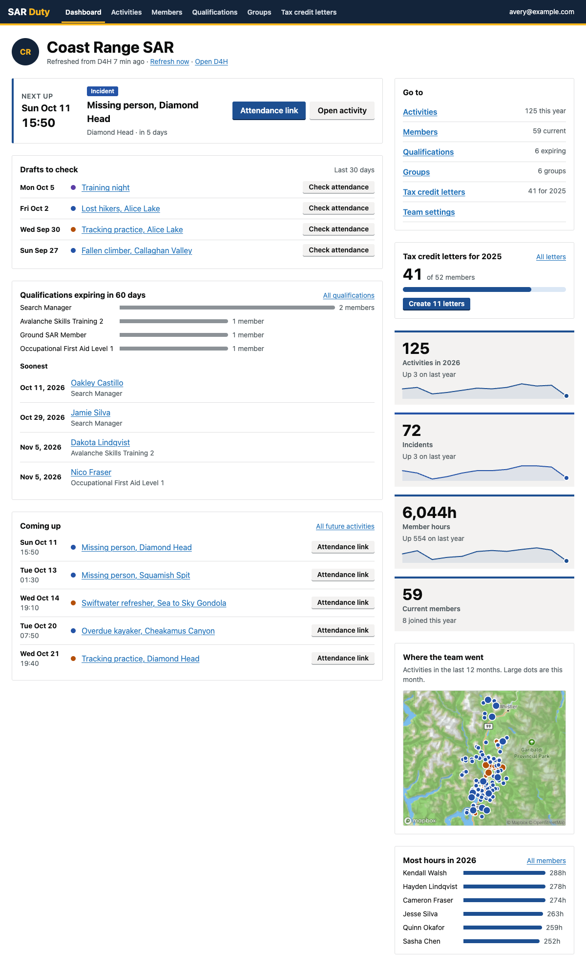Open Nico Fraser's member page
The width and height of the screenshot is (586, 970).
[91, 472]
